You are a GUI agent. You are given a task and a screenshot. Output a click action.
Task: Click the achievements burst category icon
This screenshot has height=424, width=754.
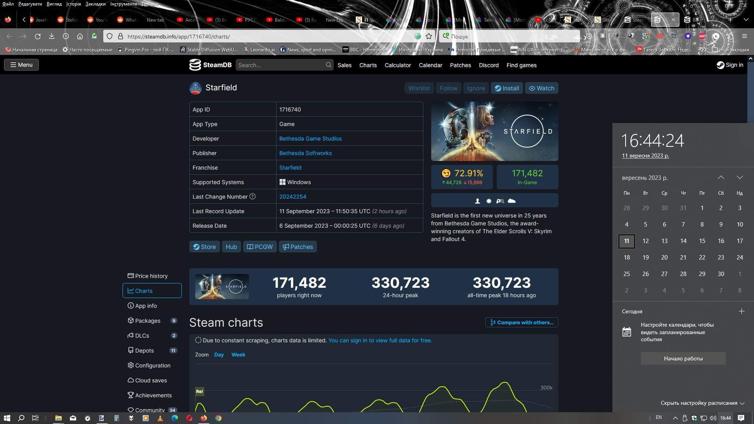click(489, 201)
